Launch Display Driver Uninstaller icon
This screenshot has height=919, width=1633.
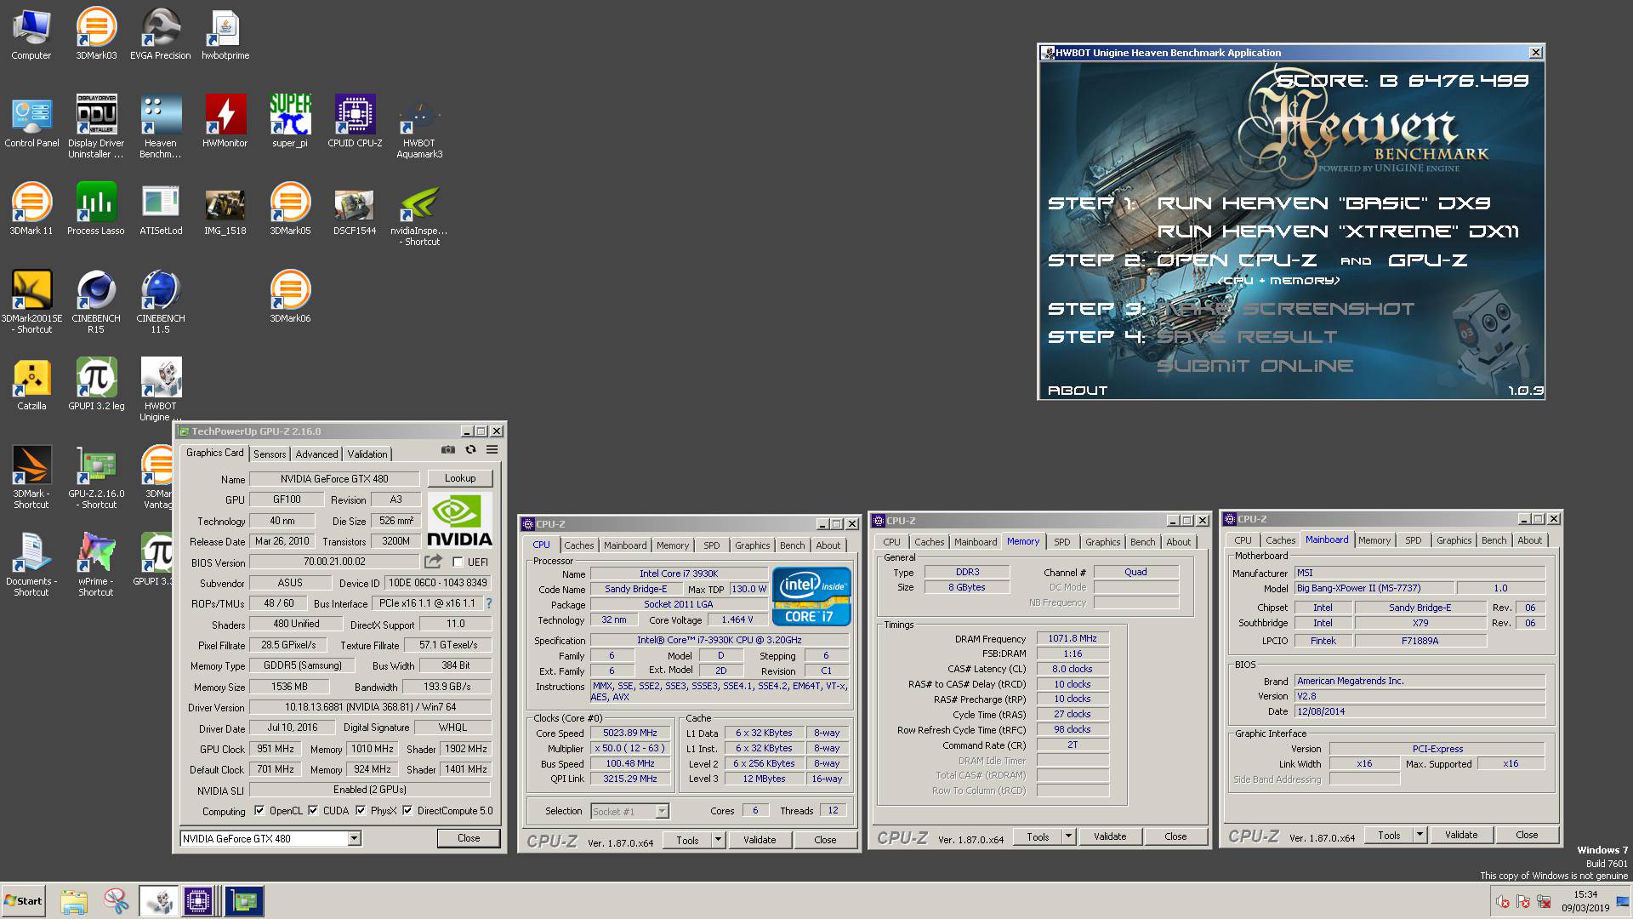(x=96, y=126)
